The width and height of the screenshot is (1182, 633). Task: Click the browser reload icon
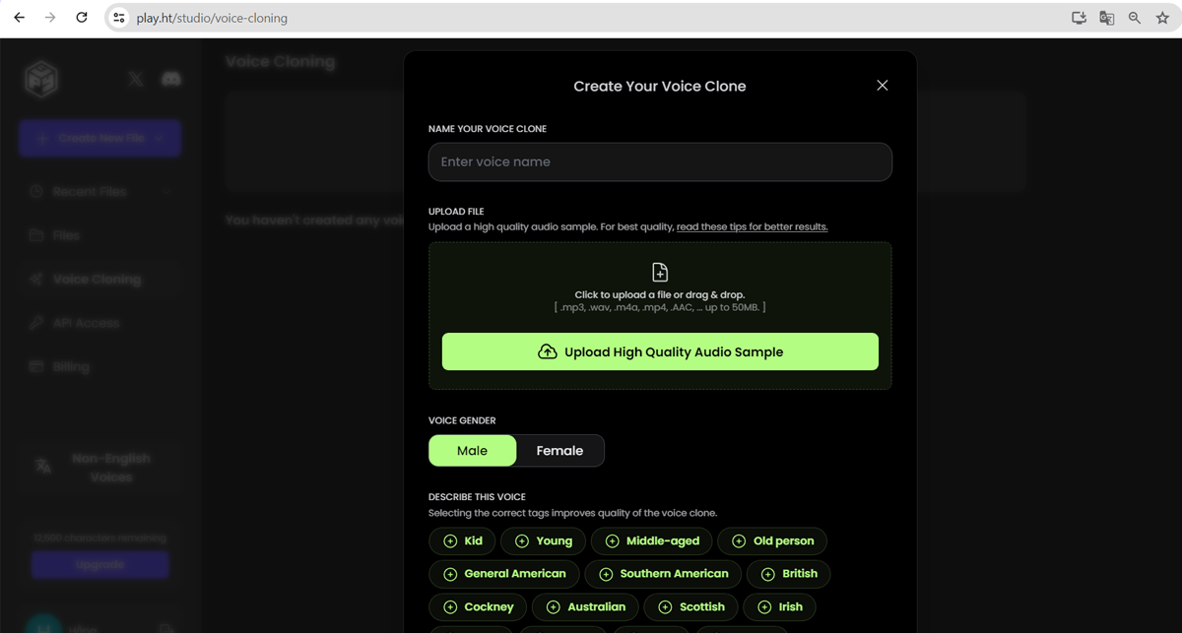[x=82, y=18]
